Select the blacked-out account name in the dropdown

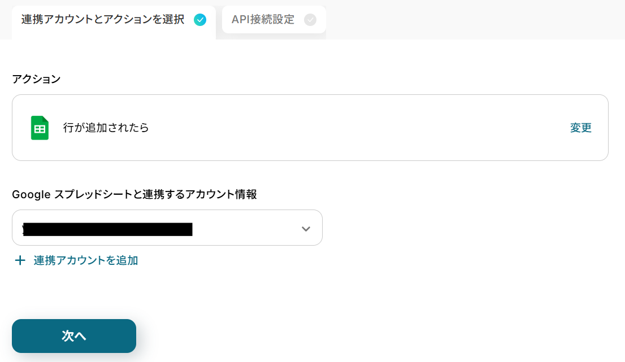click(107, 229)
